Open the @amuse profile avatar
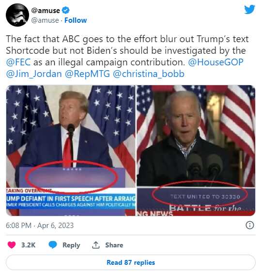261x274 pixels. pos(17,15)
